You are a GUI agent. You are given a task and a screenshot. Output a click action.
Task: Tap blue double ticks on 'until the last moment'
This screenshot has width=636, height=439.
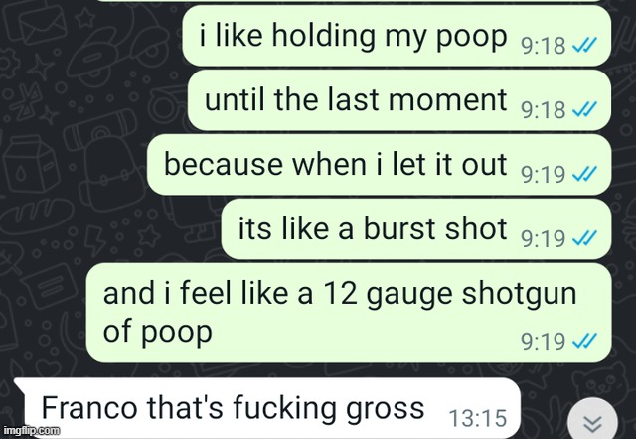[584, 109]
